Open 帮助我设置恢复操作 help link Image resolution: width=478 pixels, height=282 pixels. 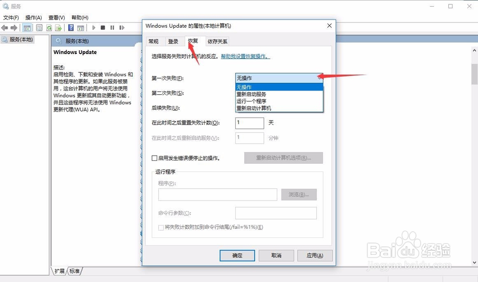click(x=245, y=56)
